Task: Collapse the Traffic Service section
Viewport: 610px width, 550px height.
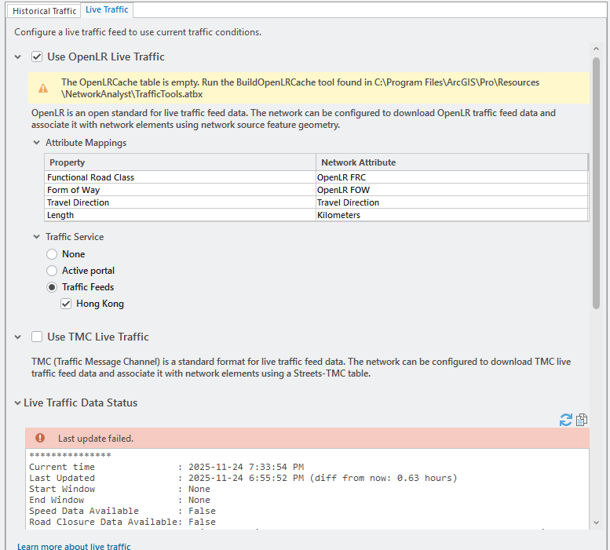Action: pyautogui.click(x=37, y=237)
